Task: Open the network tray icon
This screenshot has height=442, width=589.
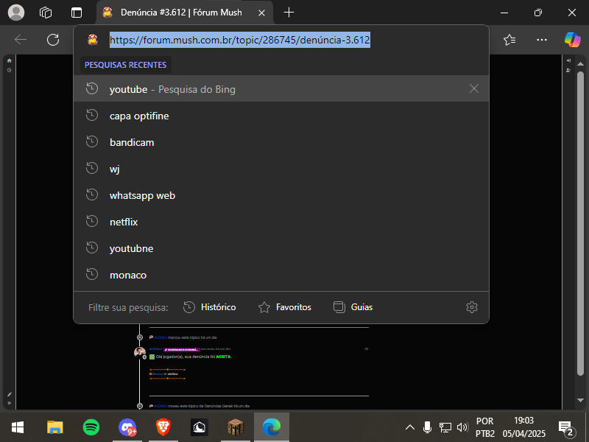Action: click(445, 427)
